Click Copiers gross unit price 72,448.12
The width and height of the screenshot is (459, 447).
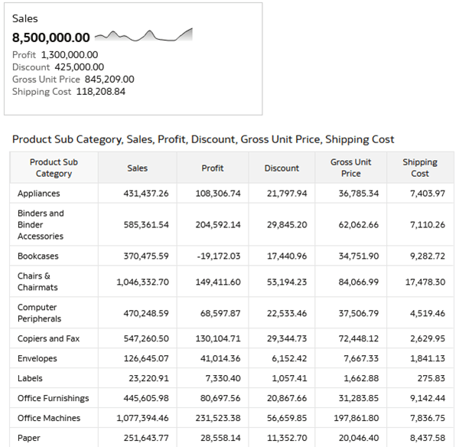[x=359, y=338]
